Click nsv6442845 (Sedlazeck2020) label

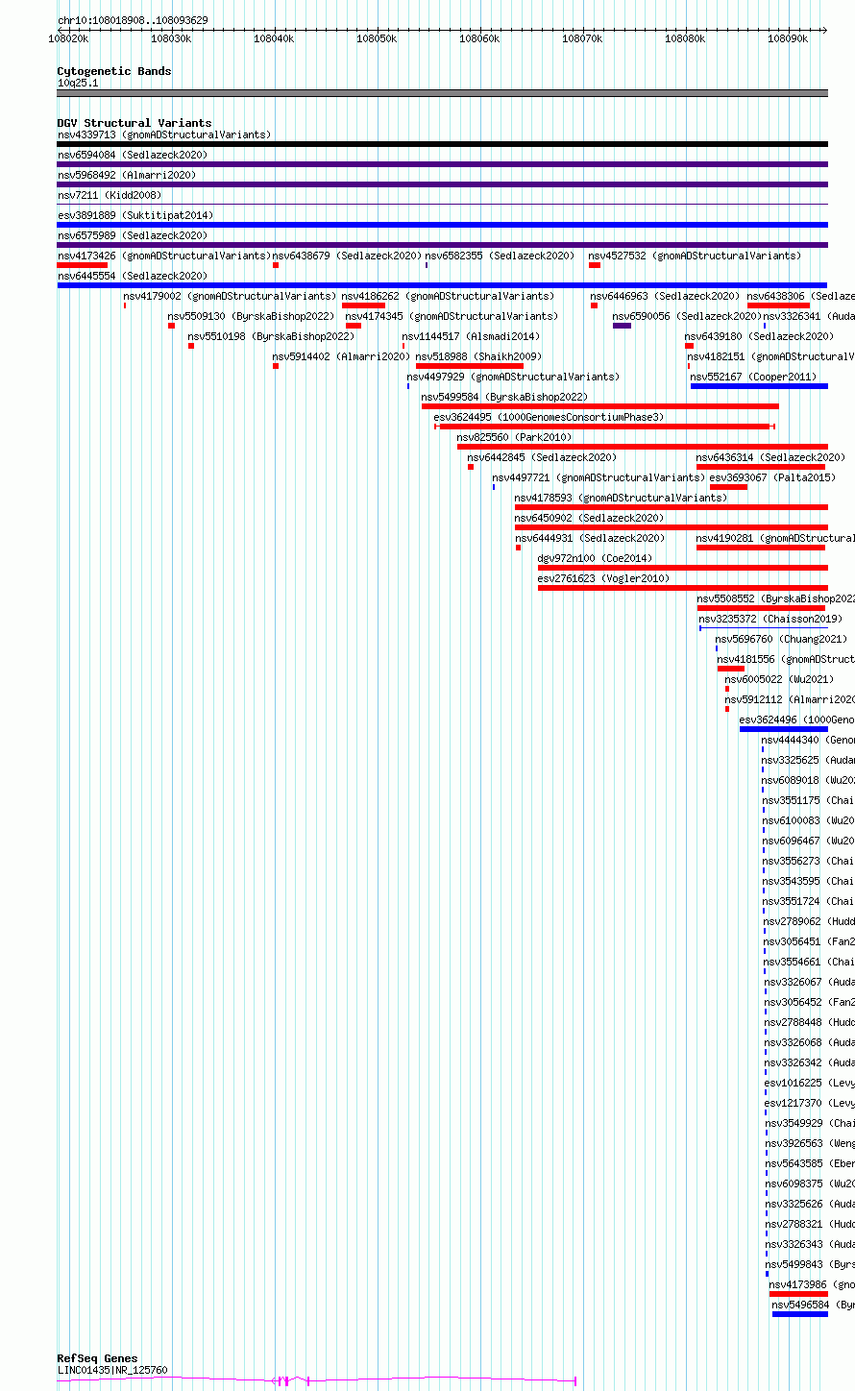pyautogui.click(x=543, y=457)
